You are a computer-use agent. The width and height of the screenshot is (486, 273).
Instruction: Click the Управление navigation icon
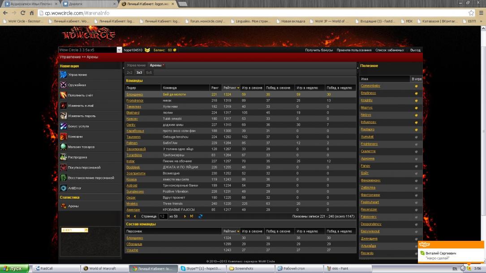64,75
